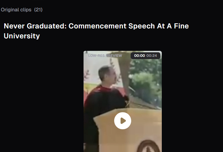Click the emblem on the podium front
The width and height of the screenshot is (223, 152).
148,146
